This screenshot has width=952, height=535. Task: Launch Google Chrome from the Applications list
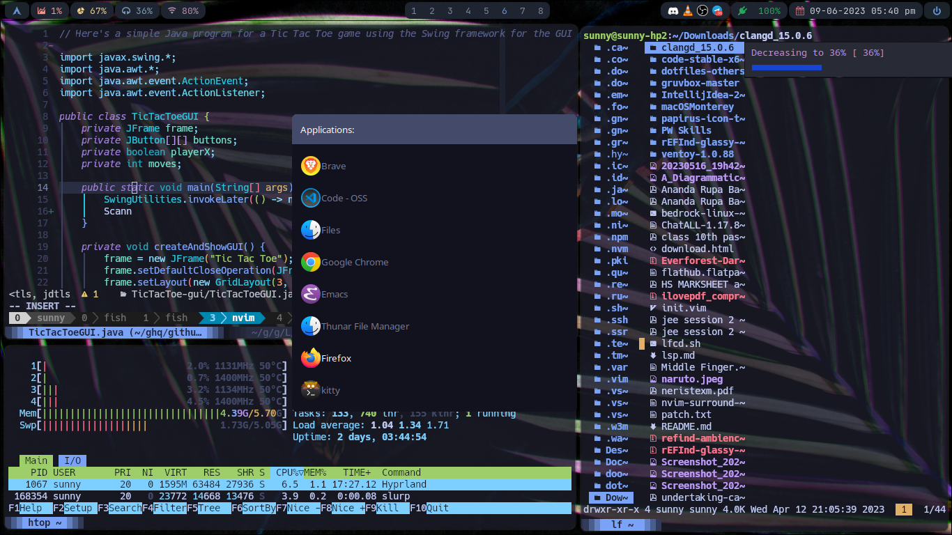point(434,262)
